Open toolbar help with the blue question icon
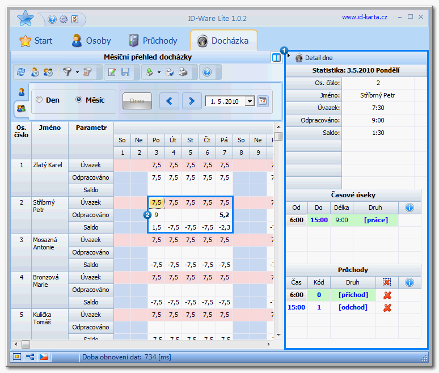 pyautogui.click(x=207, y=72)
